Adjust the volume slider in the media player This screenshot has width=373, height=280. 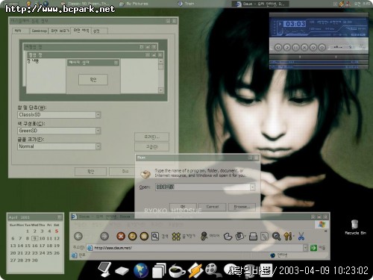[342, 47]
